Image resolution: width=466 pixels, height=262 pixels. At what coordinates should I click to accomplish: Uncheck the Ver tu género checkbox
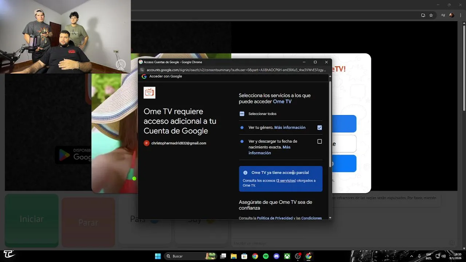[x=320, y=127]
